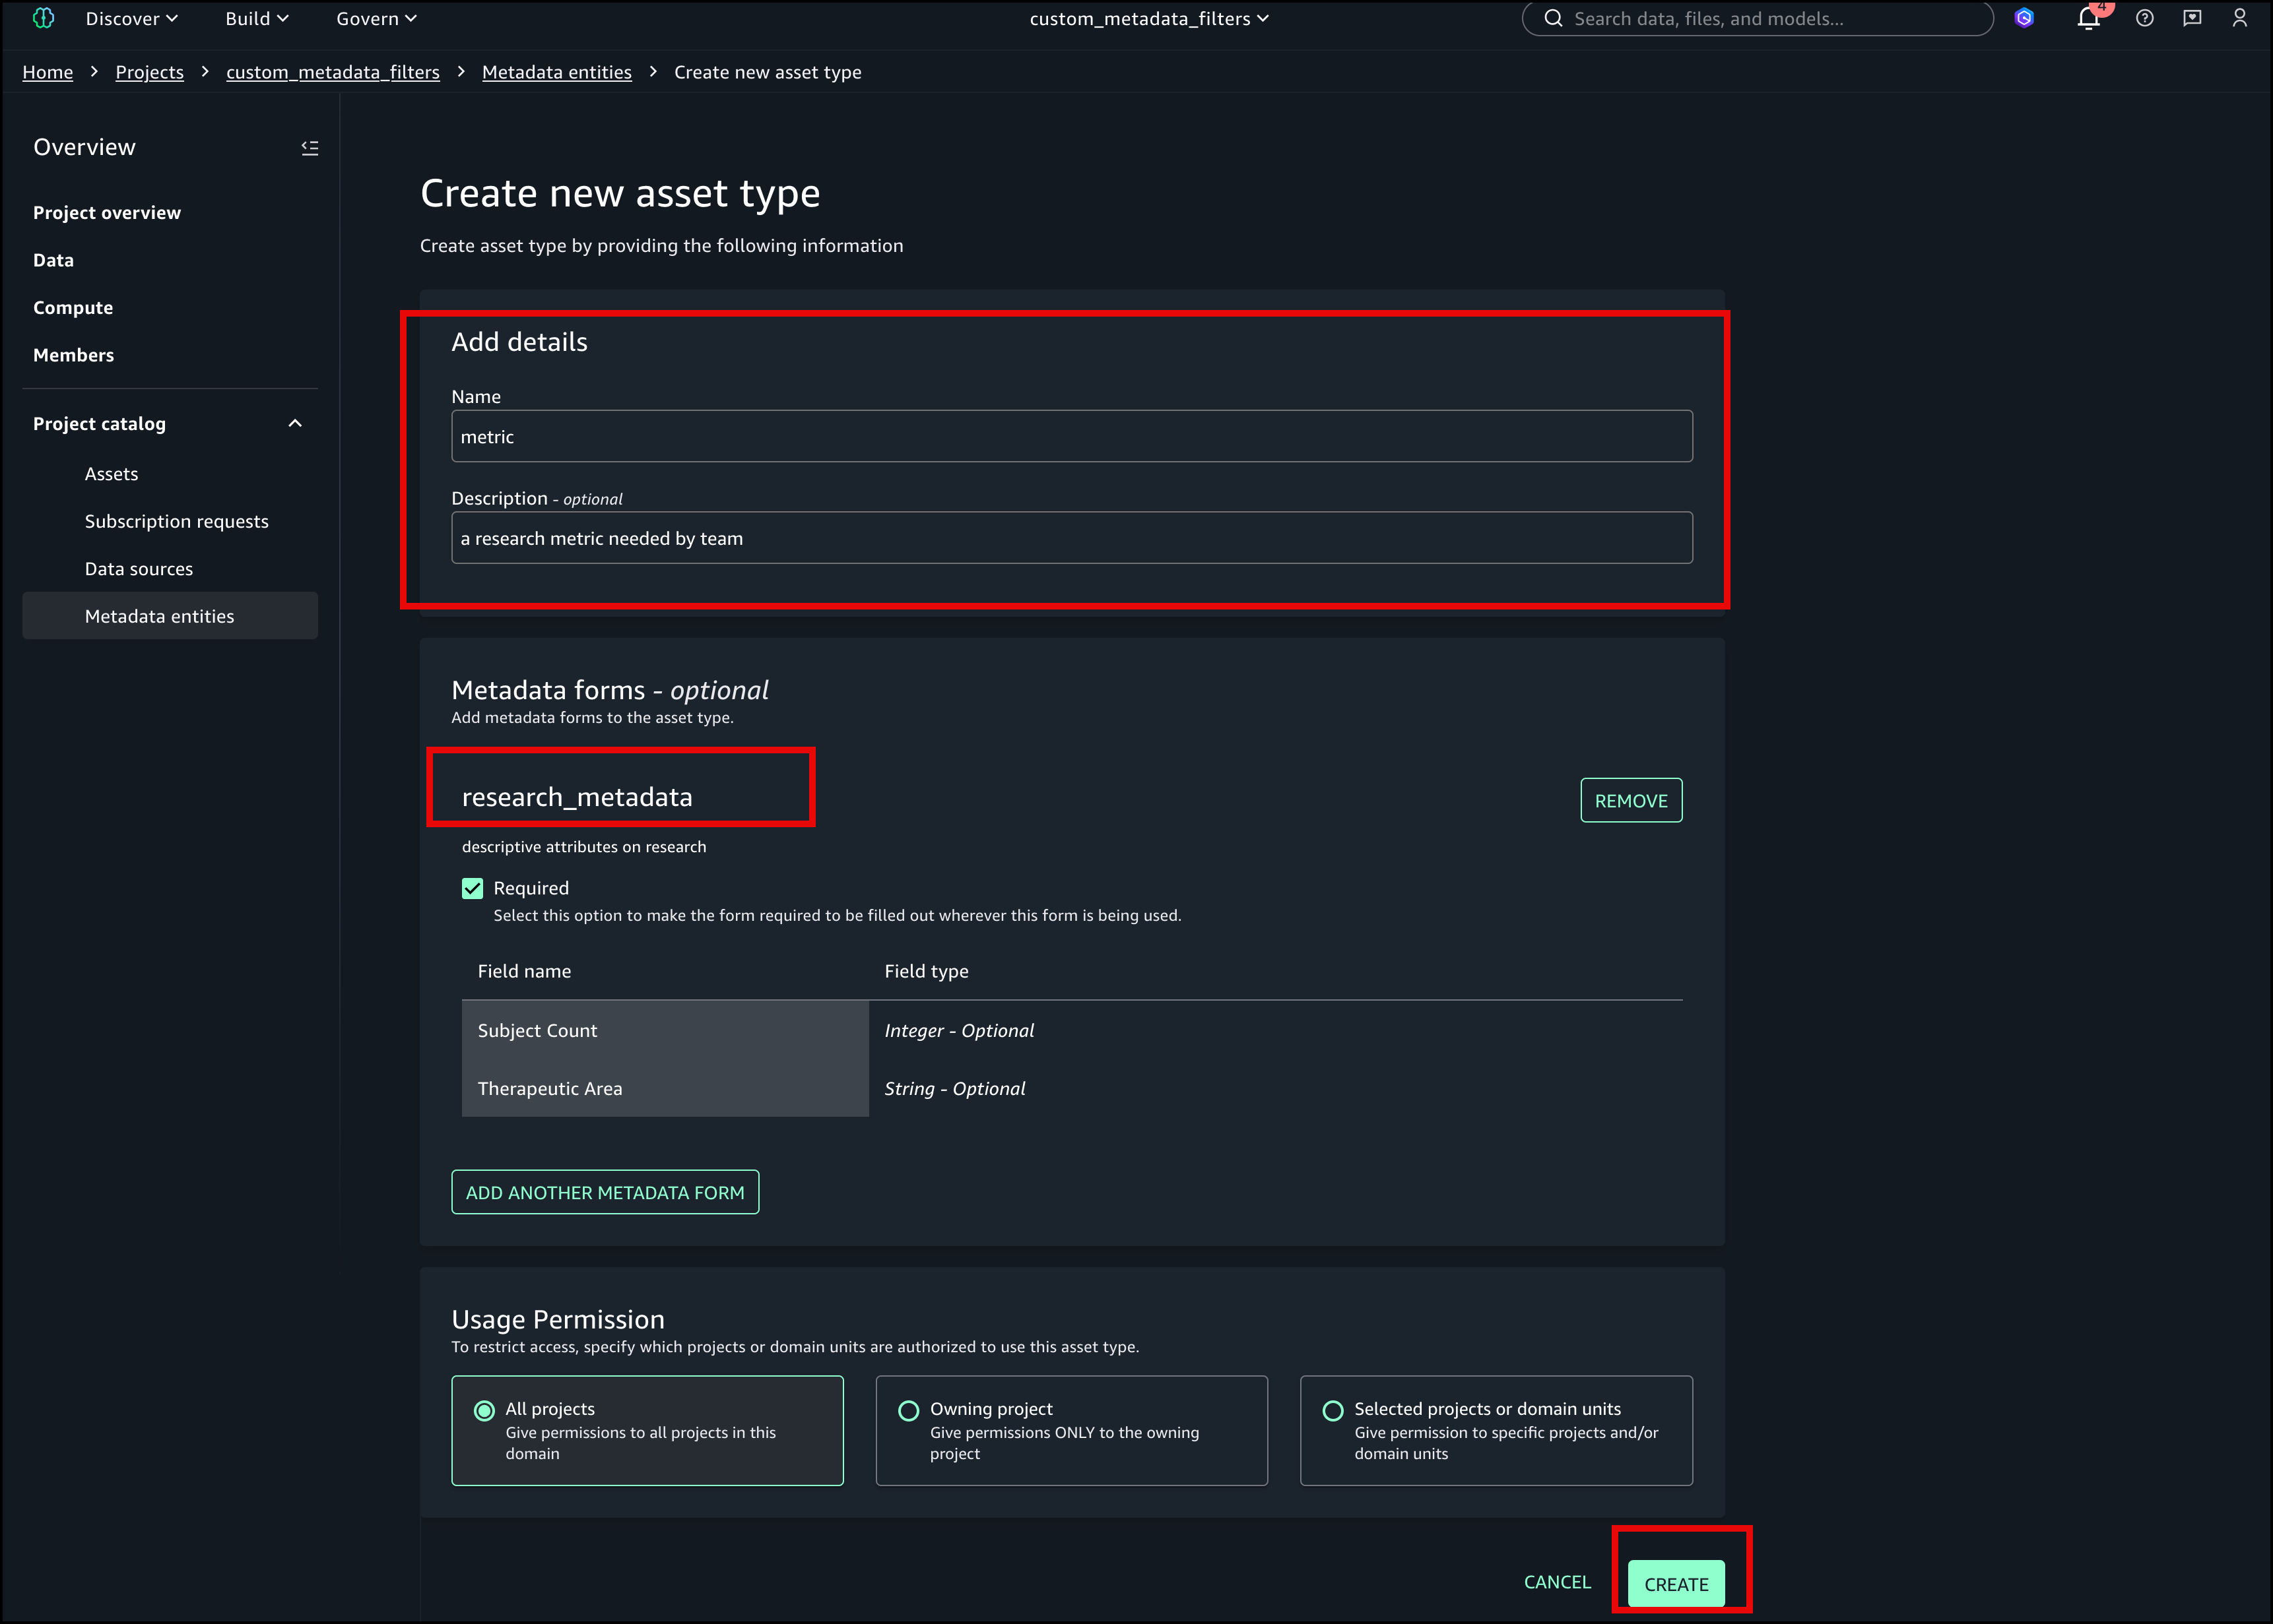
Task: Click the search magnifier icon
Action: pyautogui.click(x=1553, y=18)
